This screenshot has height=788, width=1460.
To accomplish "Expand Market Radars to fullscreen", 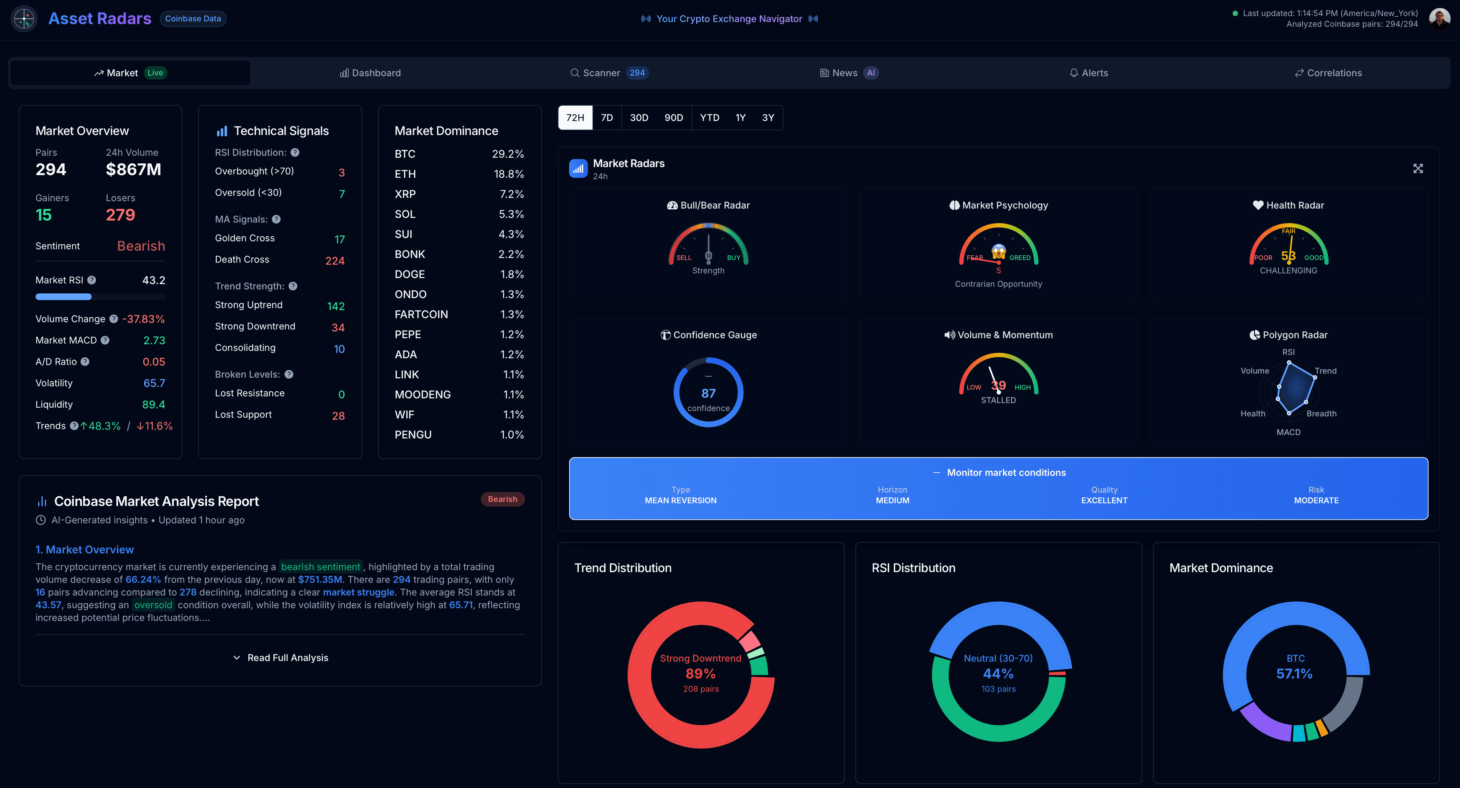I will [1418, 168].
